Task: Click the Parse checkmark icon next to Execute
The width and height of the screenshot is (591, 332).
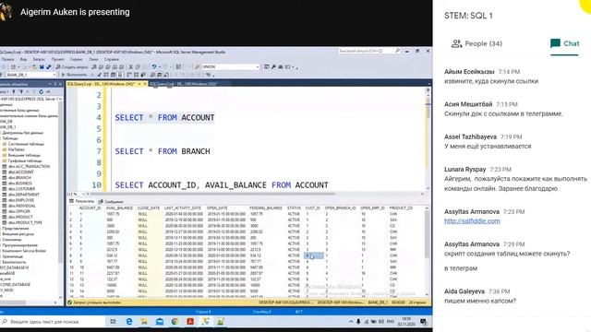Action: 100,75
